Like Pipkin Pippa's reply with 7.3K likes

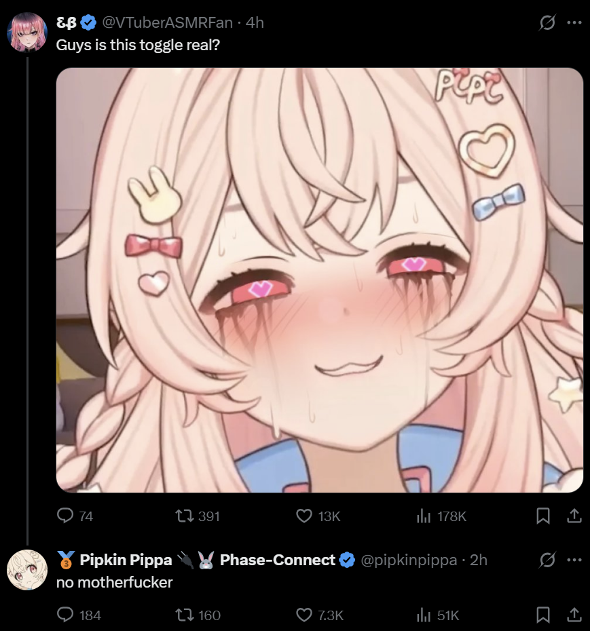(320, 615)
